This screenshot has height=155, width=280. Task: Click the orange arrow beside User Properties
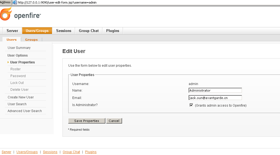pyautogui.click(x=8, y=62)
